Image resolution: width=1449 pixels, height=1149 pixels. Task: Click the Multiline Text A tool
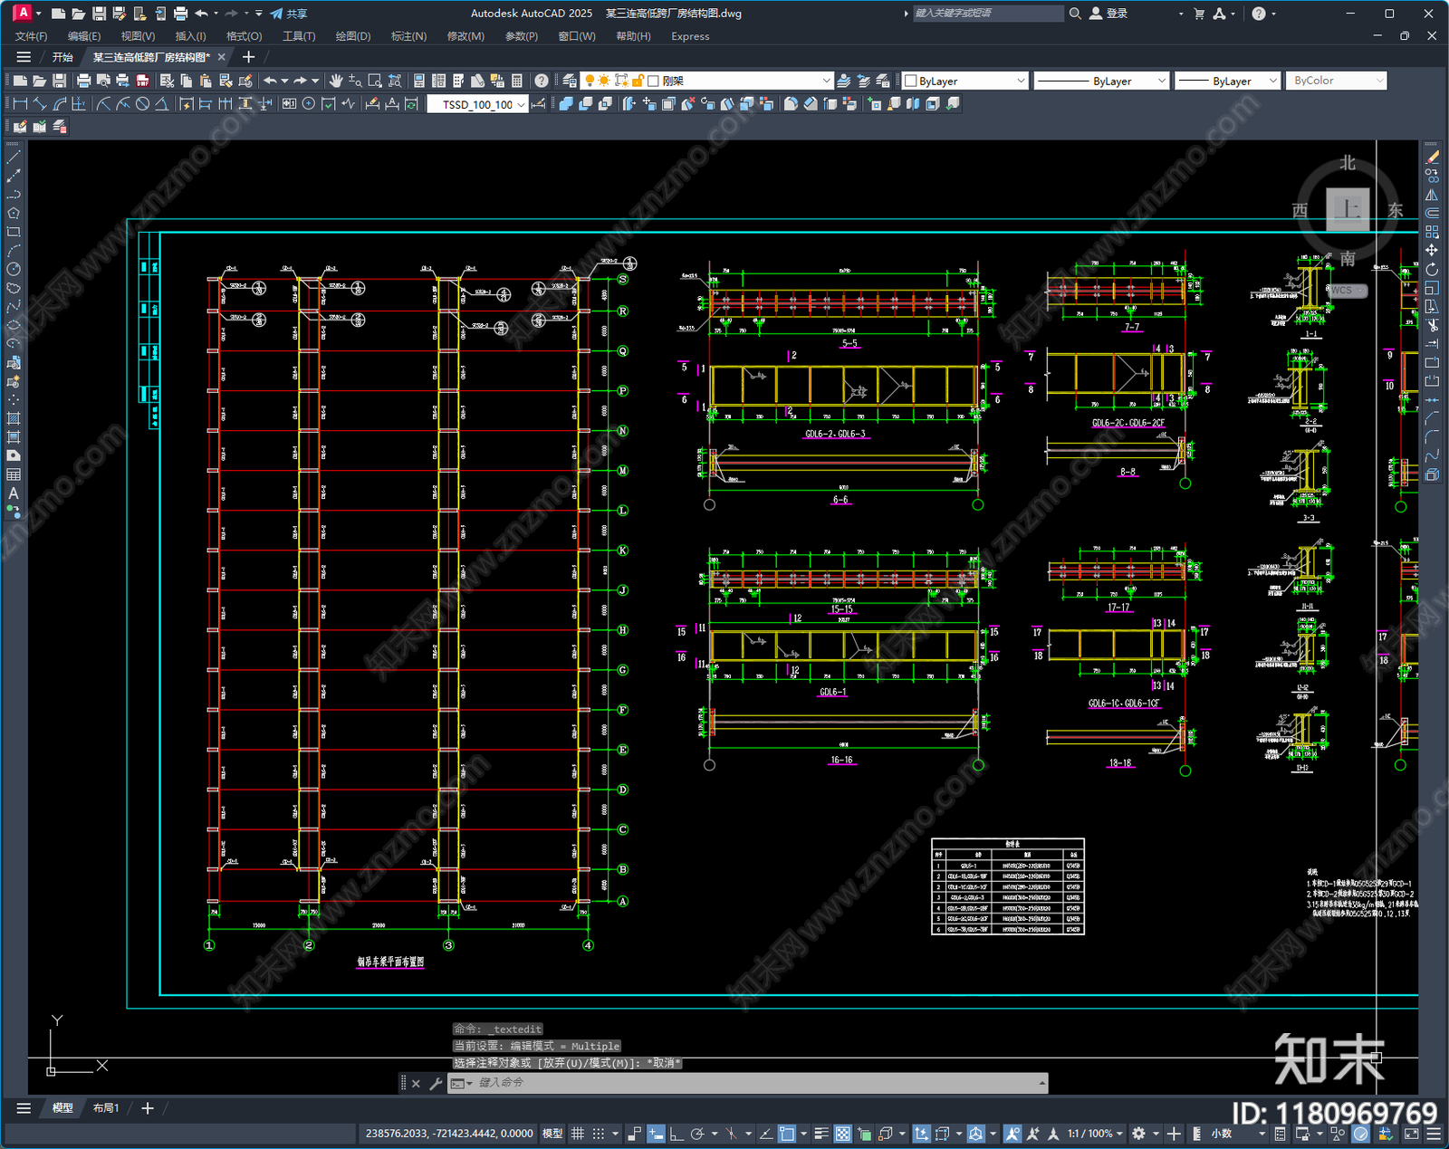(14, 493)
